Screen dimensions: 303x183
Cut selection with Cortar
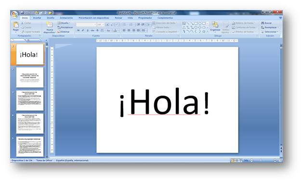coord(26,23)
